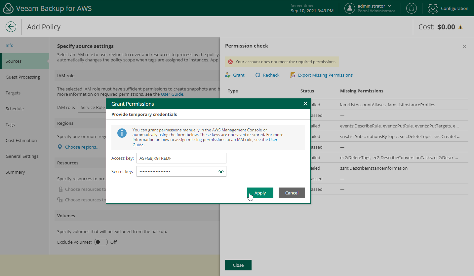Toggle the Exclude volumes switch
The width and height of the screenshot is (474, 276).
pyautogui.click(x=101, y=242)
